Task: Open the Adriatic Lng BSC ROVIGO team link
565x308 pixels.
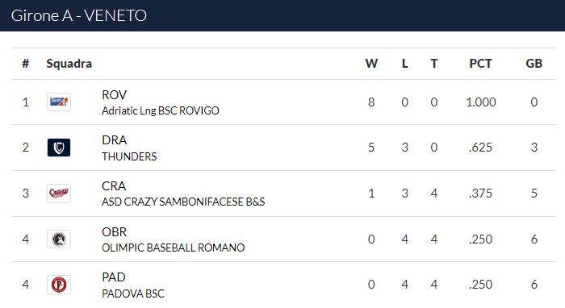Action: tap(161, 110)
